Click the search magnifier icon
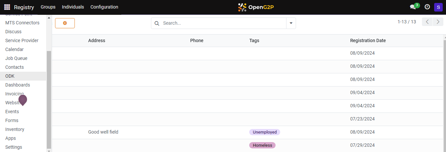This screenshot has height=152, width=446. (157, 23)
